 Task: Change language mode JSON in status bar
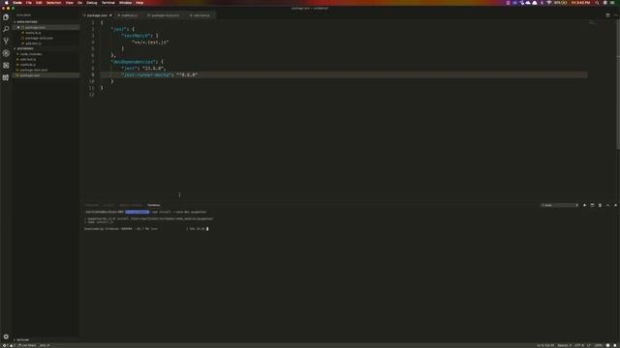(599, 346)
